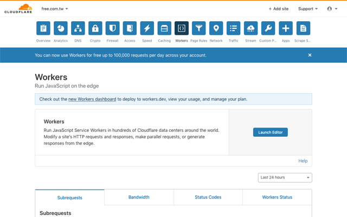Click the 'Subrequests' chart heading
The height and width of the screenshot is (217, 347).
55,213
